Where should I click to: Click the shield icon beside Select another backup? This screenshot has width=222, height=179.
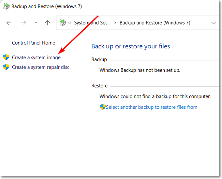click(x=102, y=107)
